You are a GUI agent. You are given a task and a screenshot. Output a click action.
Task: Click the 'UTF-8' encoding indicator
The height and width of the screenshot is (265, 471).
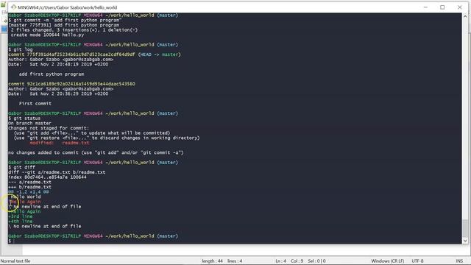pos(417,261)
